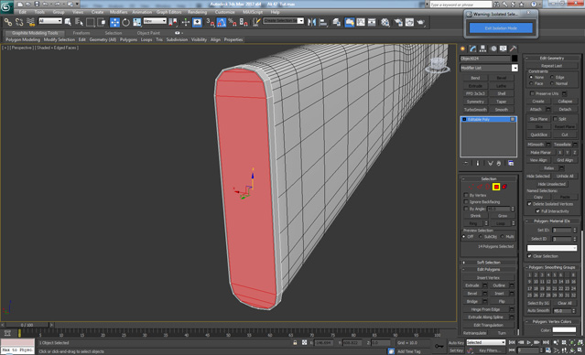The width and height of the screenshot is (585, 355).
Task: Click the Inset button
Action: 499,294
